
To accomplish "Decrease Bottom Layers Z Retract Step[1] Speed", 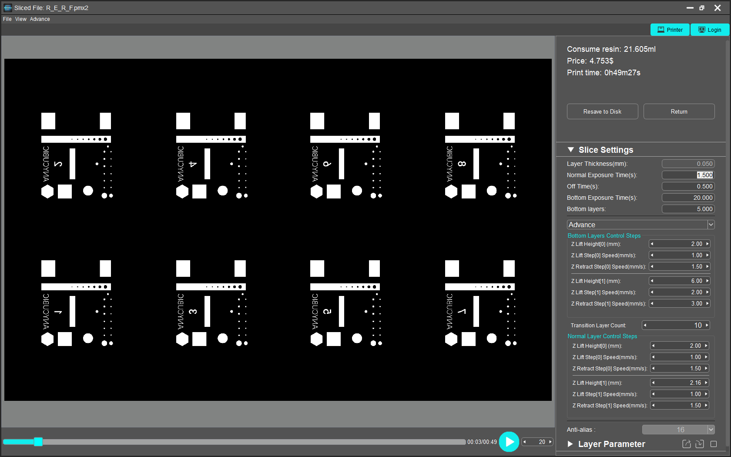I will pyautogui.click(x=652, y=303).
